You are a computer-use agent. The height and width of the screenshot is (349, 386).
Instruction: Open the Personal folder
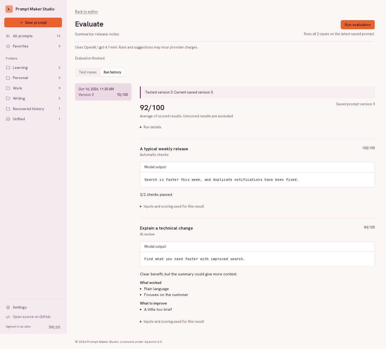[33, 78]
